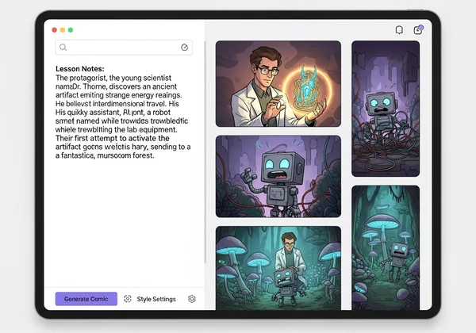Click the Generate Comic button
476x333 pixels.
(x=86, y=299)
